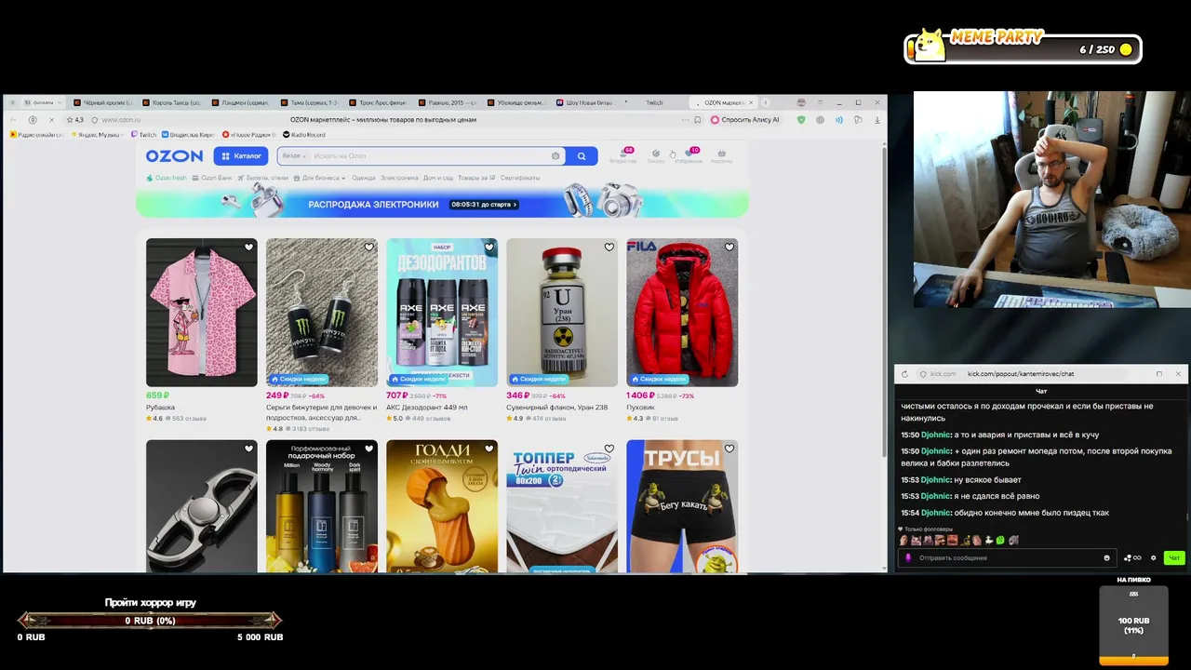Open the Одежда category

pyautogui.click(x=364, y=178)
